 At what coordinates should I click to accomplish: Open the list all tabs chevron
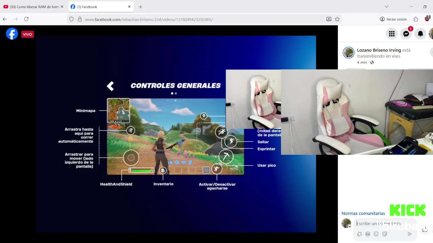(x=387, y=7)
